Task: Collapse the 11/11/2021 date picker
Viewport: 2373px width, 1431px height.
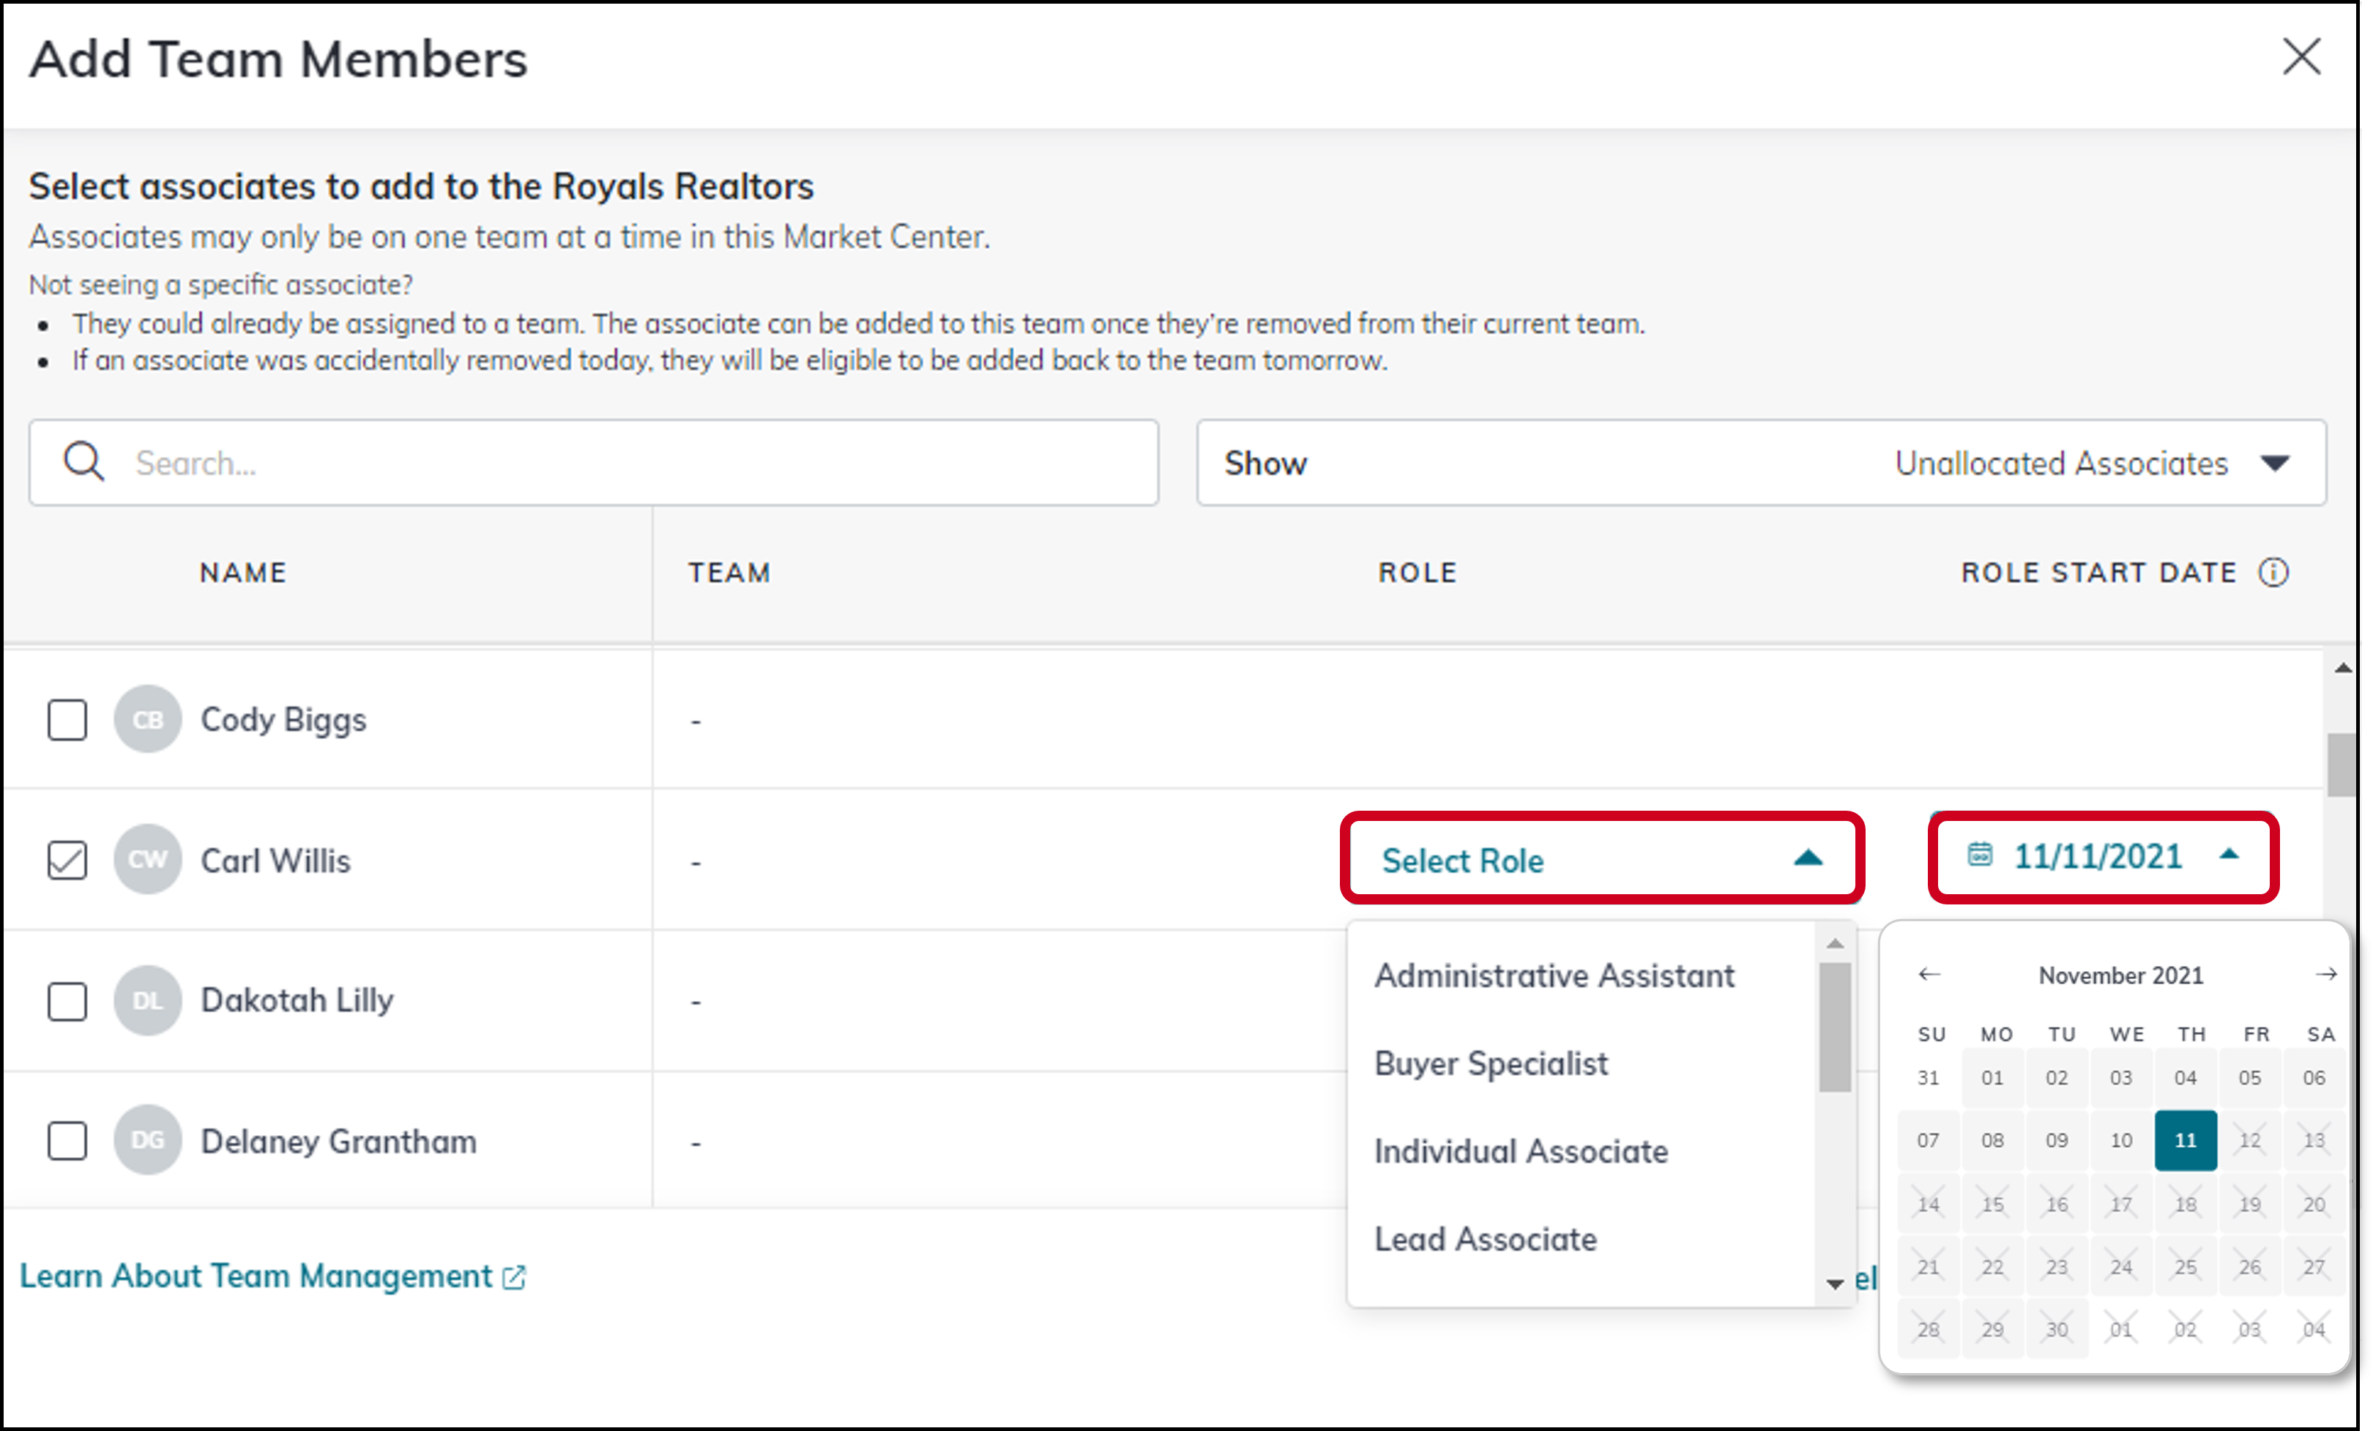Action: pos(2104,856)
